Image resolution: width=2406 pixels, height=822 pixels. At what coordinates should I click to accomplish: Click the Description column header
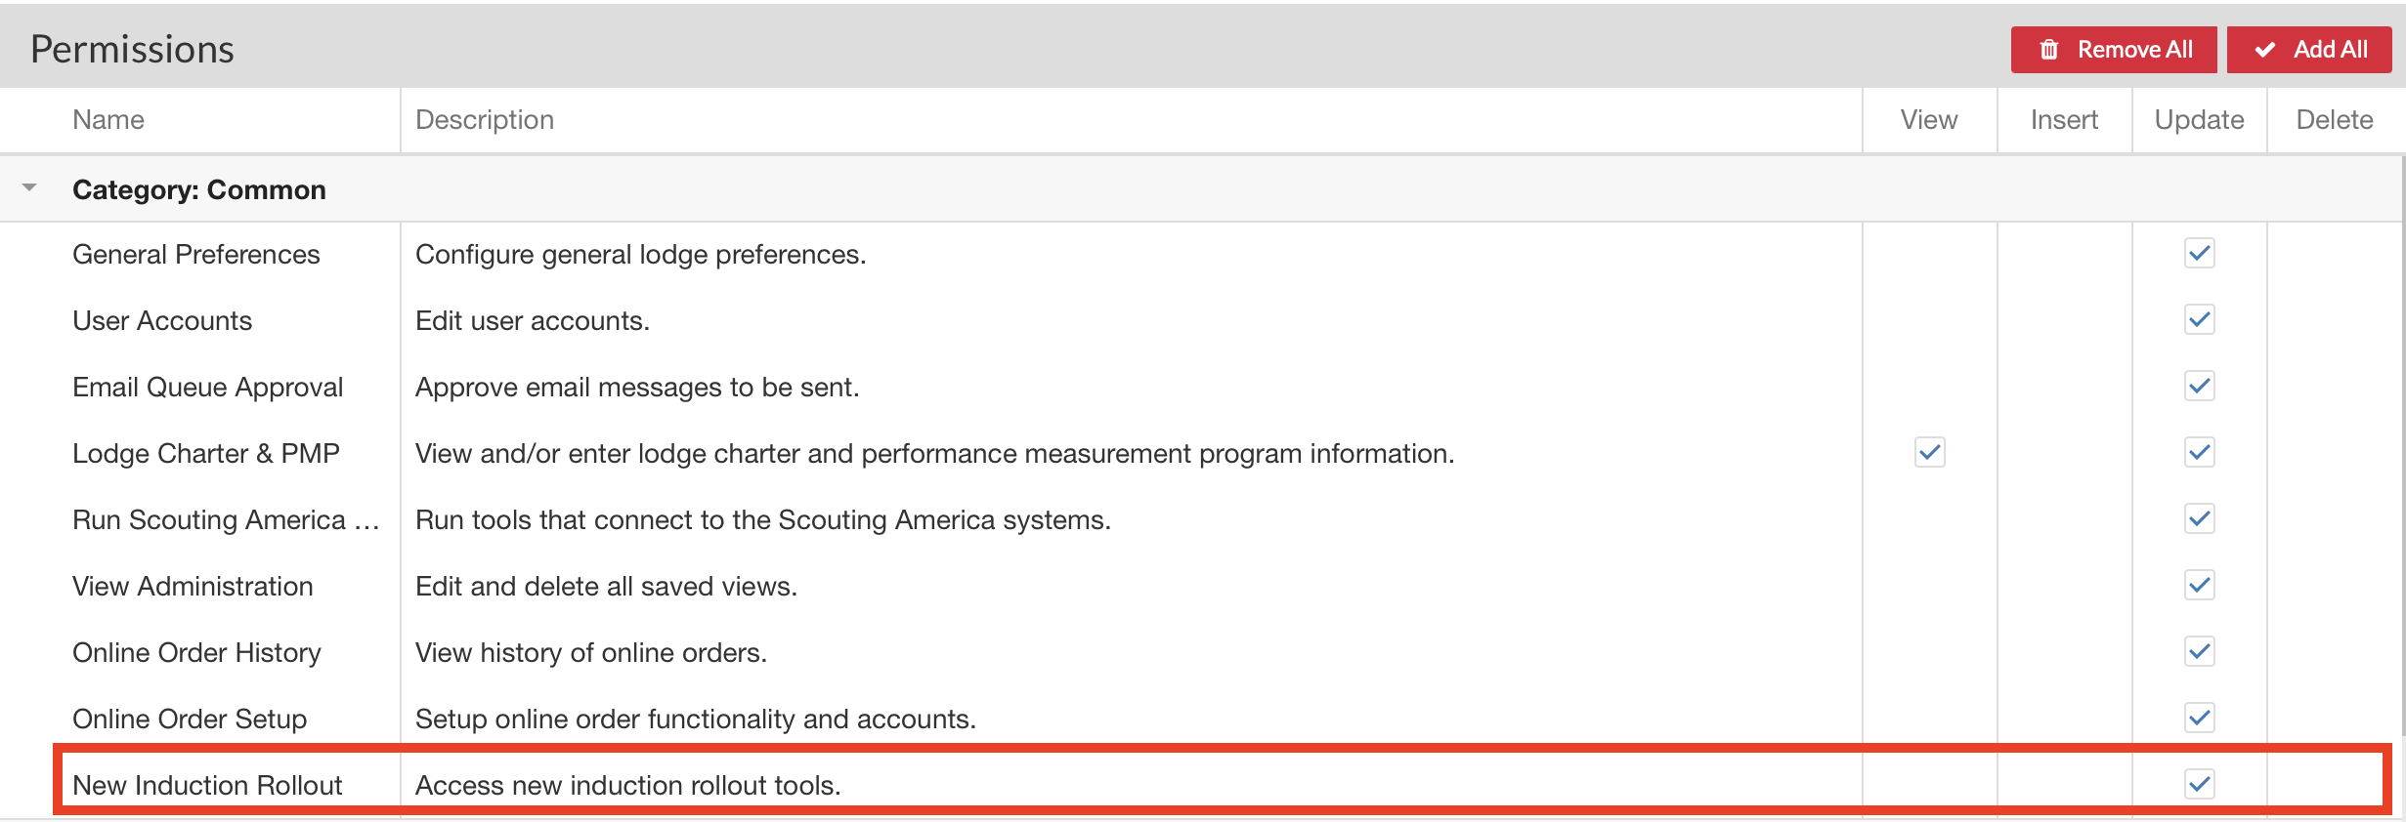(485, 120)
